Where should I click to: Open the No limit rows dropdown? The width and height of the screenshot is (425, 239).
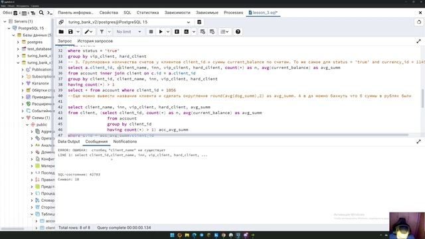click(129, 32)
